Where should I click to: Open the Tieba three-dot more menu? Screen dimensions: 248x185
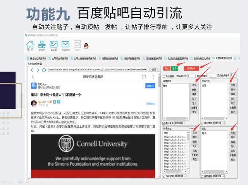153,77
